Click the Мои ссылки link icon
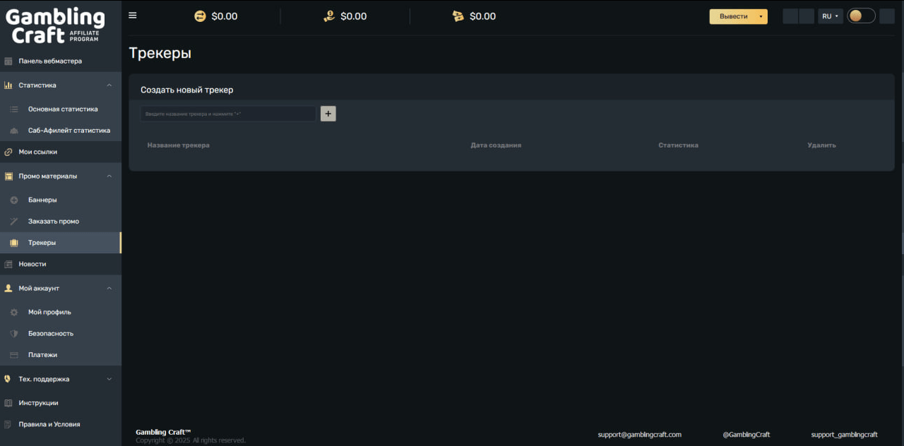The image size is (904, 446). (x=8, y=152)
